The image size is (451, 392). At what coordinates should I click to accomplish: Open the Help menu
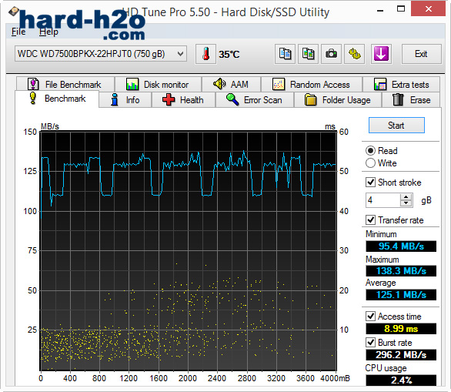tap(48, 32)
